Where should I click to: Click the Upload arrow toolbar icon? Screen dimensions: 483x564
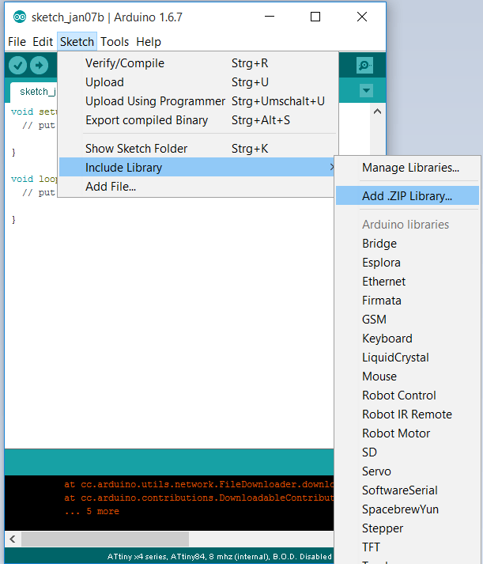point(39,66)
